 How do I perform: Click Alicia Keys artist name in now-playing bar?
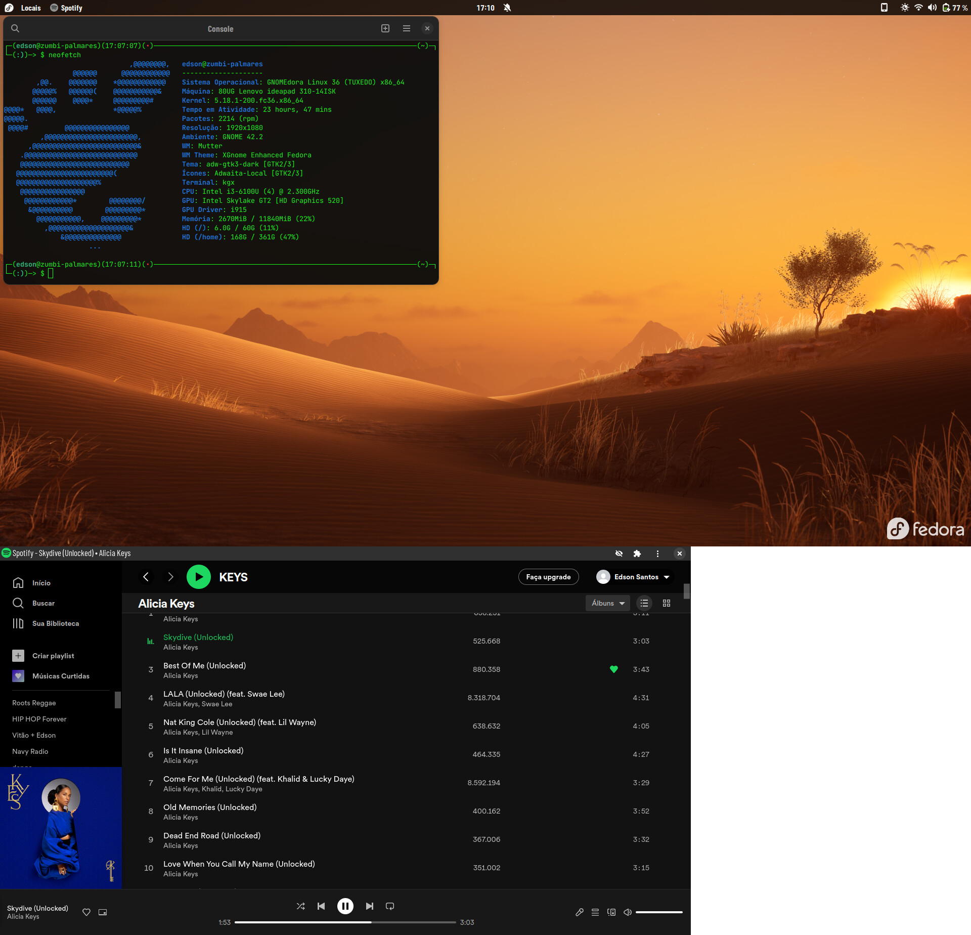click(x=23, y=916)
